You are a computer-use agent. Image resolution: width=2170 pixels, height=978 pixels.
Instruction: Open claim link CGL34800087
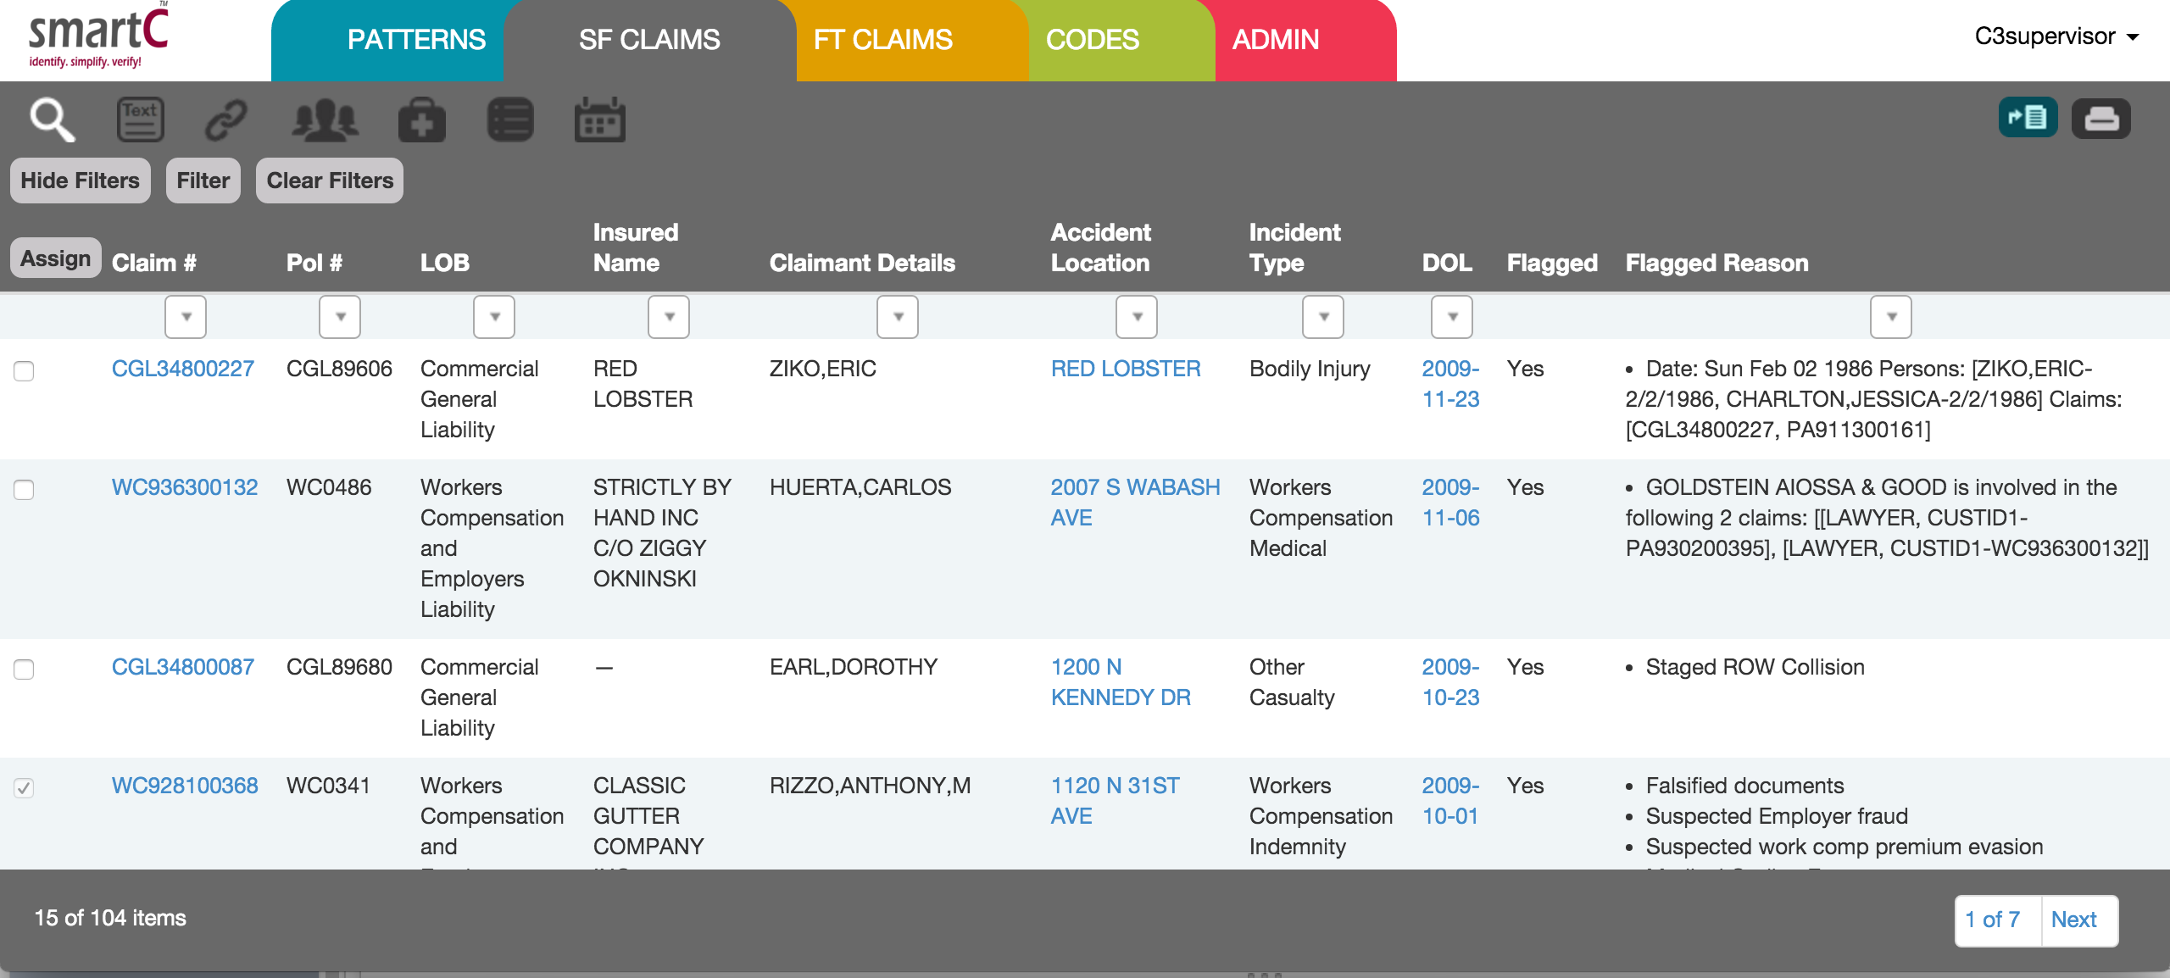point(183,667)
